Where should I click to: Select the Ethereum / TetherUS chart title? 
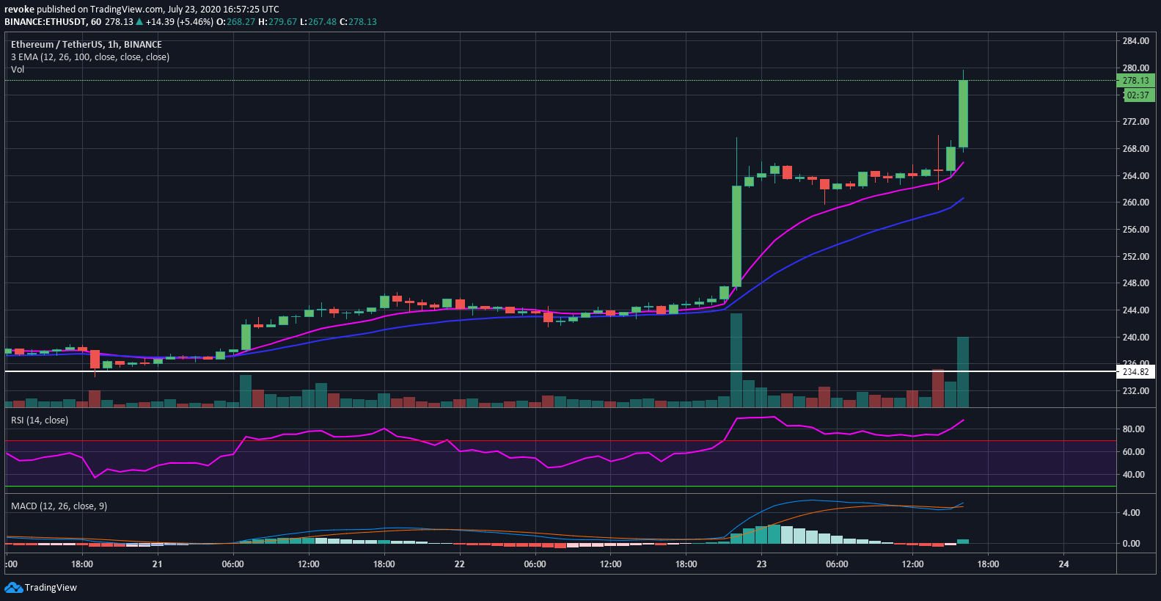(87, 44)
